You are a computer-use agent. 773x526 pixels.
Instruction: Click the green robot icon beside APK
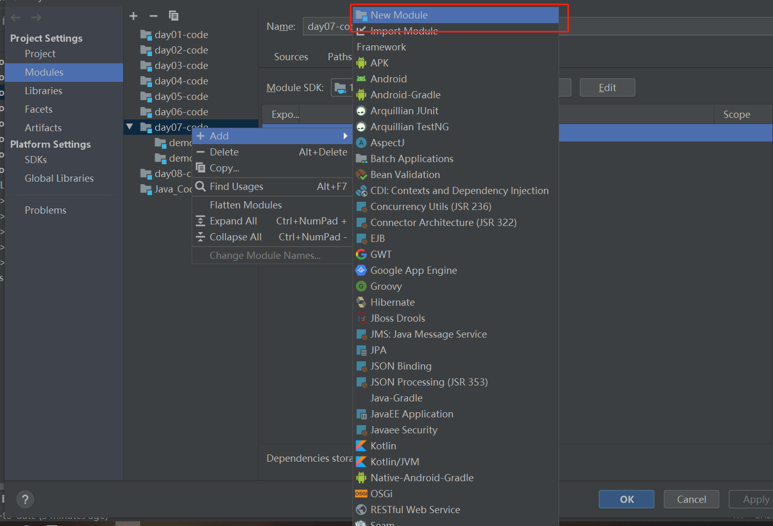361,63
